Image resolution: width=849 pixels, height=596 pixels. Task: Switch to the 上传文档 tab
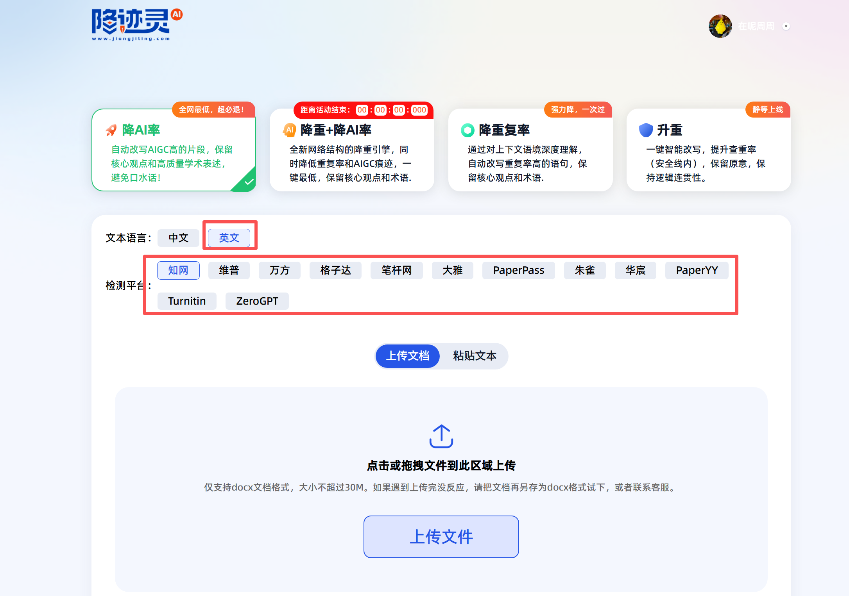pos(408,356)
